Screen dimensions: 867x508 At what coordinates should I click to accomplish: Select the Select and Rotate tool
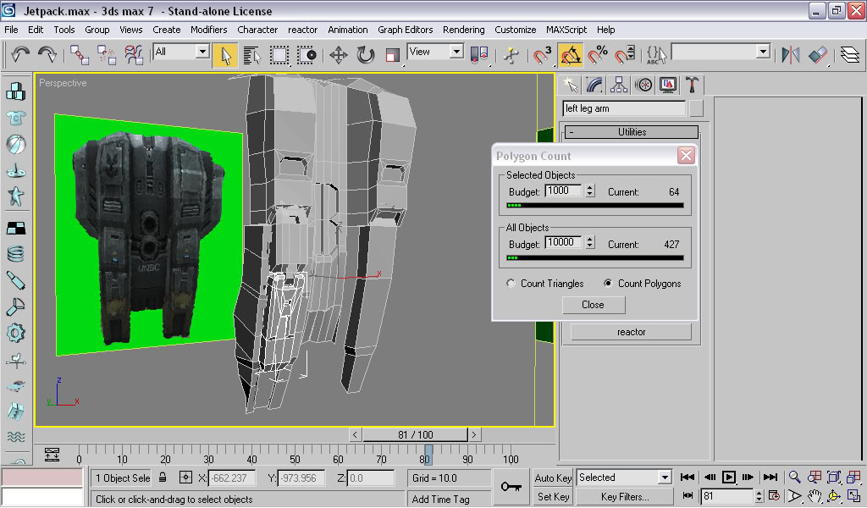(365, 55)
